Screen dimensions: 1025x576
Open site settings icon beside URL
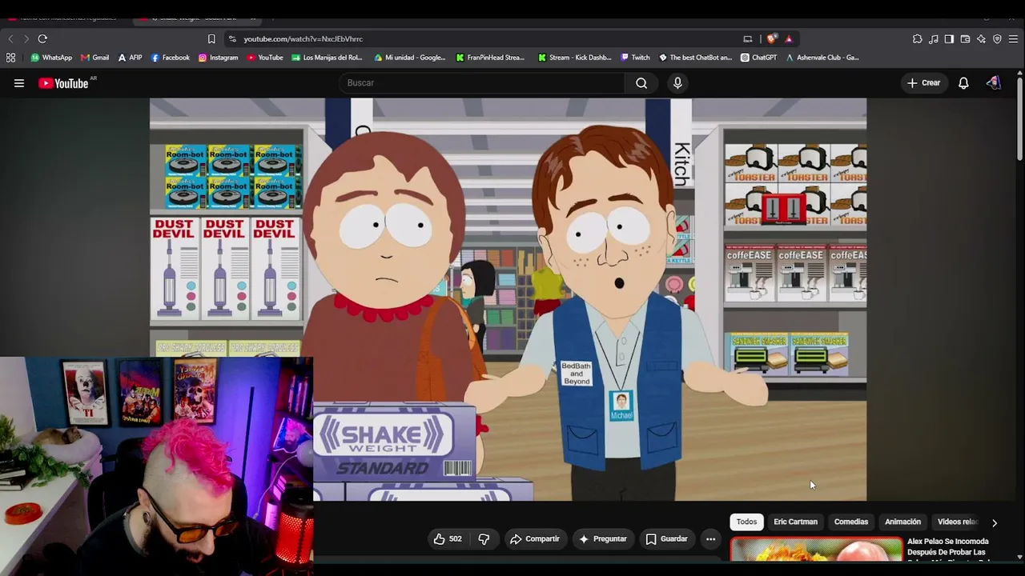[x=232, y=38]
